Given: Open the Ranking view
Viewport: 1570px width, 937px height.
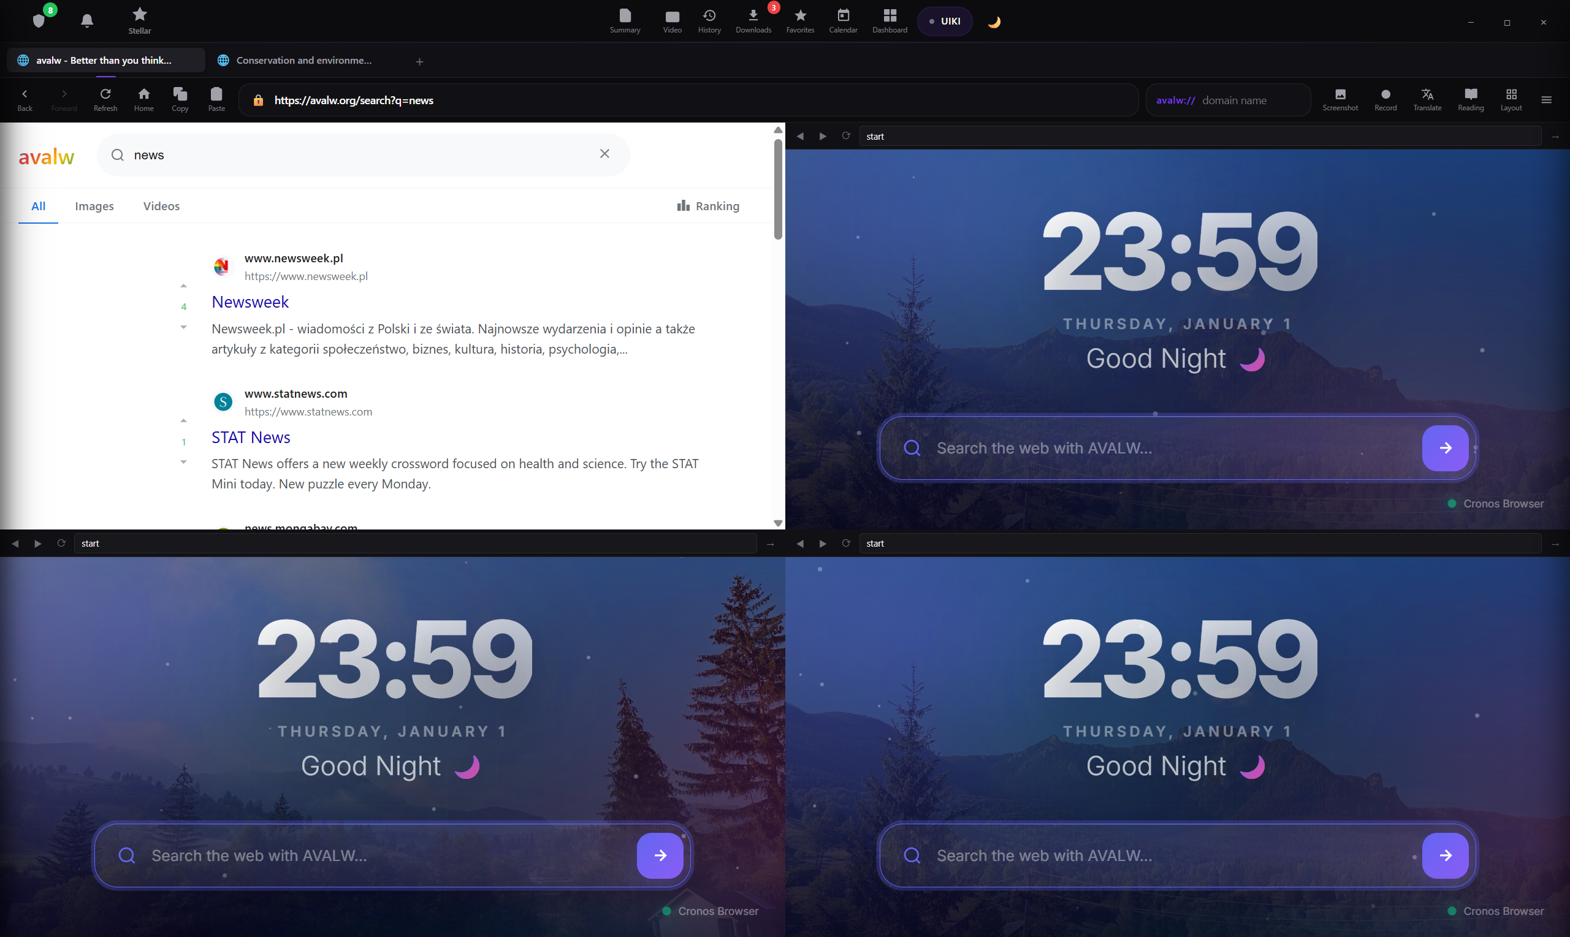Looking at the screenshot, I should (707, 206).
